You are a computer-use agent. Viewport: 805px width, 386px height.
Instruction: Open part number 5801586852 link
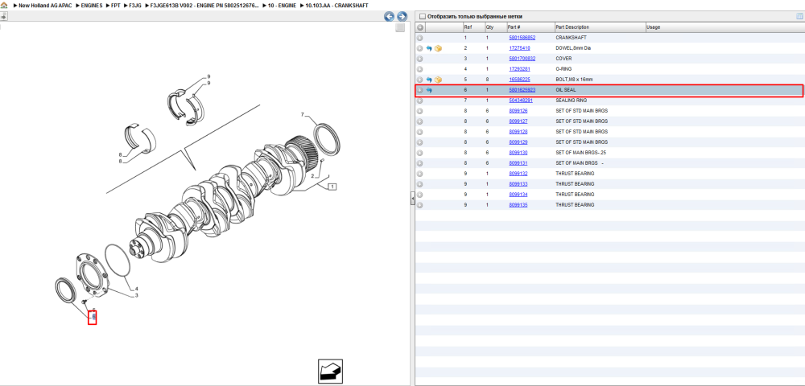(522, 38)
